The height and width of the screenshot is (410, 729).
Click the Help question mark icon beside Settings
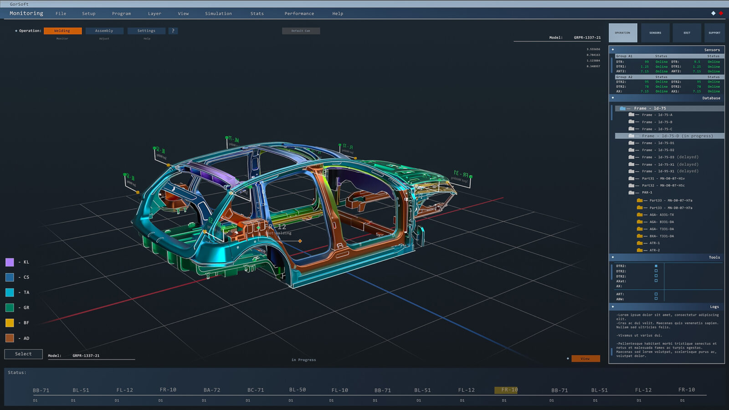pyautogui.click(x=173, y=31)
